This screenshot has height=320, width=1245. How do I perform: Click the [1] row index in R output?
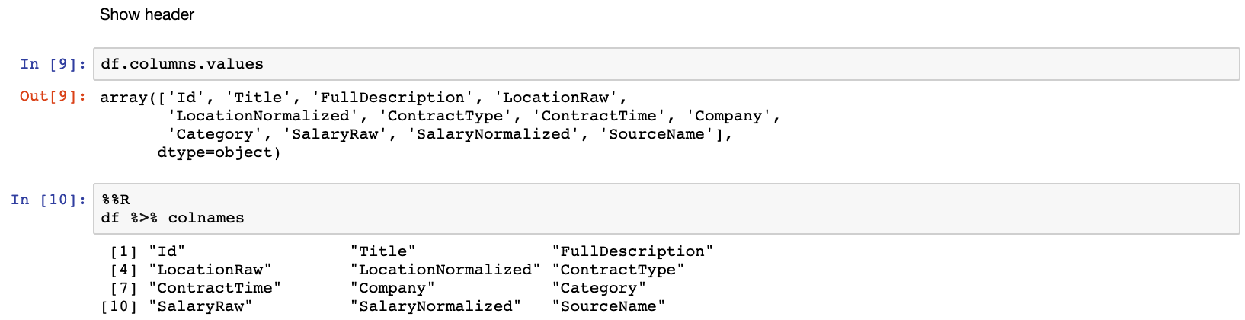[124, 251]
